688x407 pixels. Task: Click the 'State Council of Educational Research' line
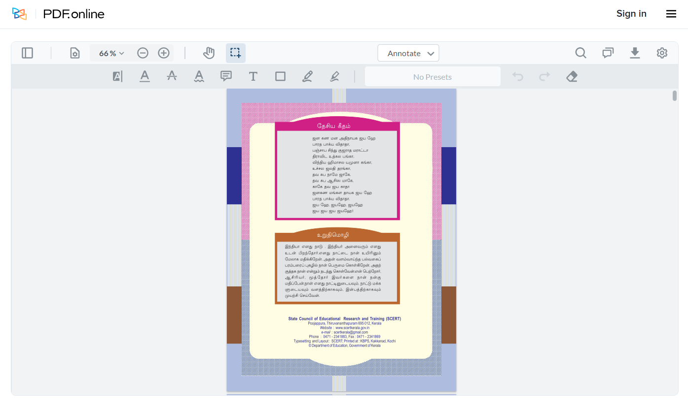pos(345,319)
